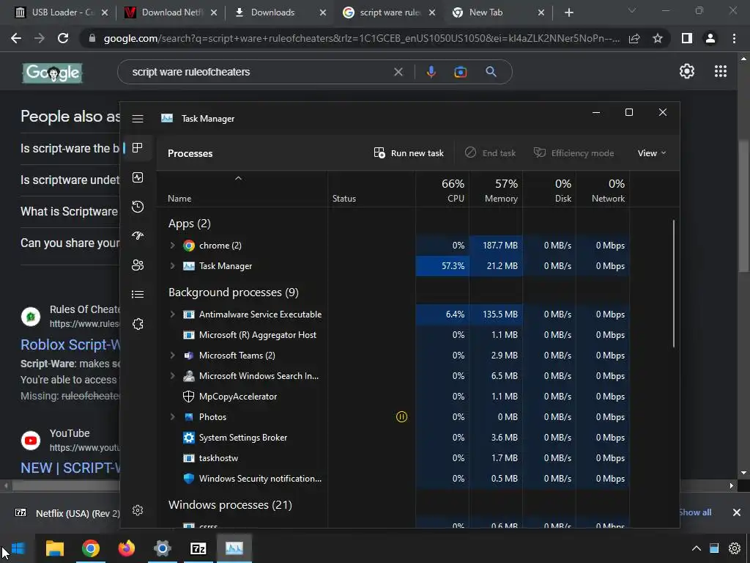Screen dimensions: 750x563
Task: Open the Startup apps gauge icon in the sidebar
Action: pos(138,236)
